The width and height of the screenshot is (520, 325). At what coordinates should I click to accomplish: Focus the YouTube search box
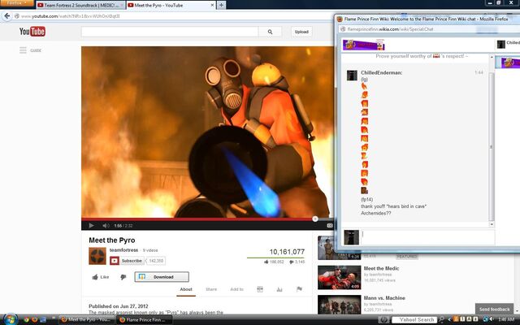[x=170, y=32]
